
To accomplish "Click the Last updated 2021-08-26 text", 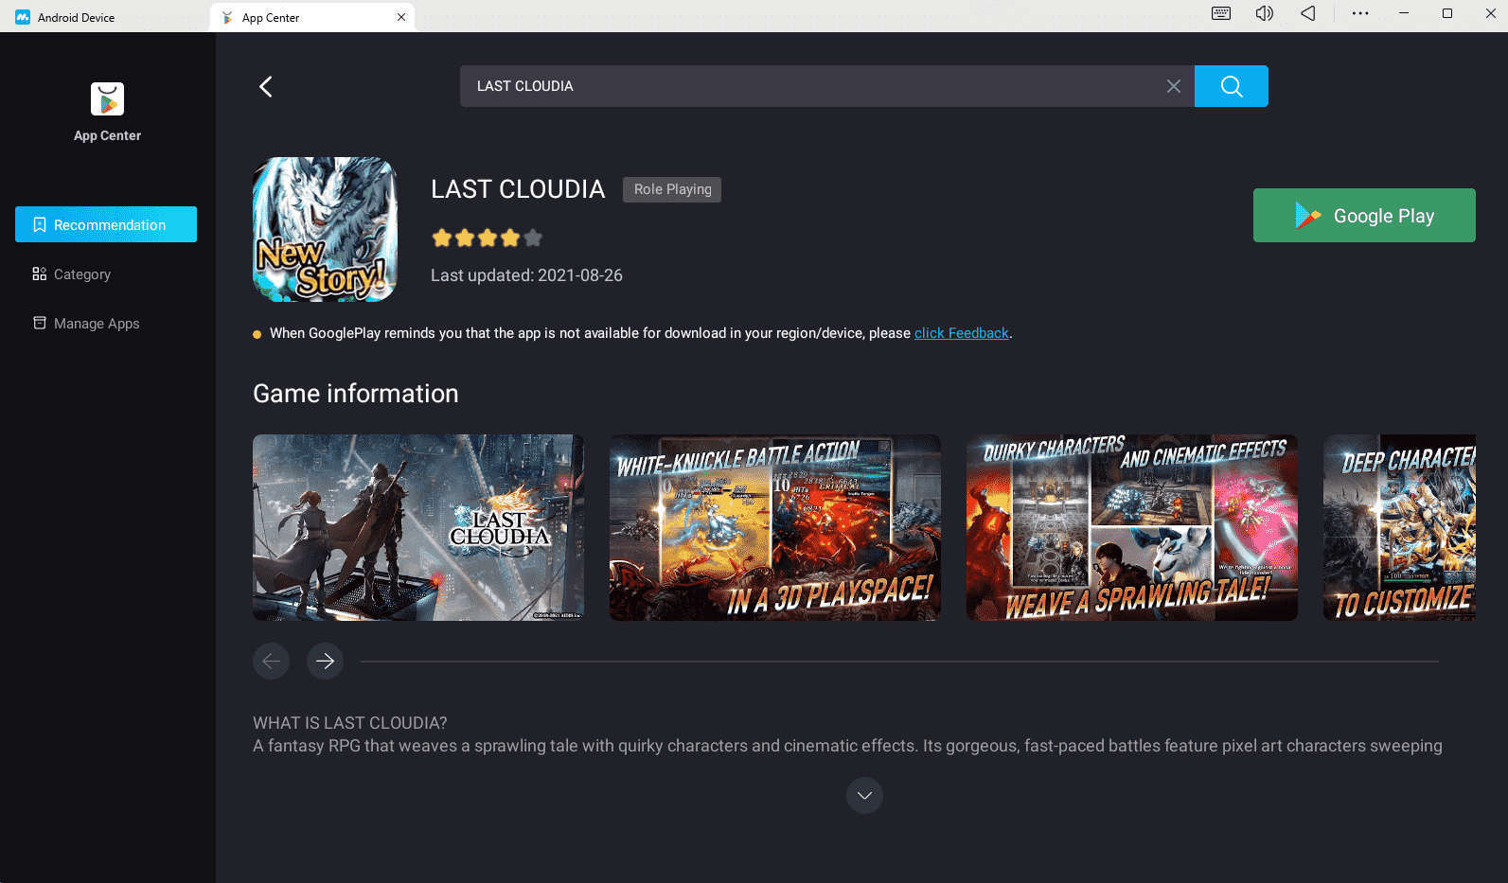I will tap(526, 275).
